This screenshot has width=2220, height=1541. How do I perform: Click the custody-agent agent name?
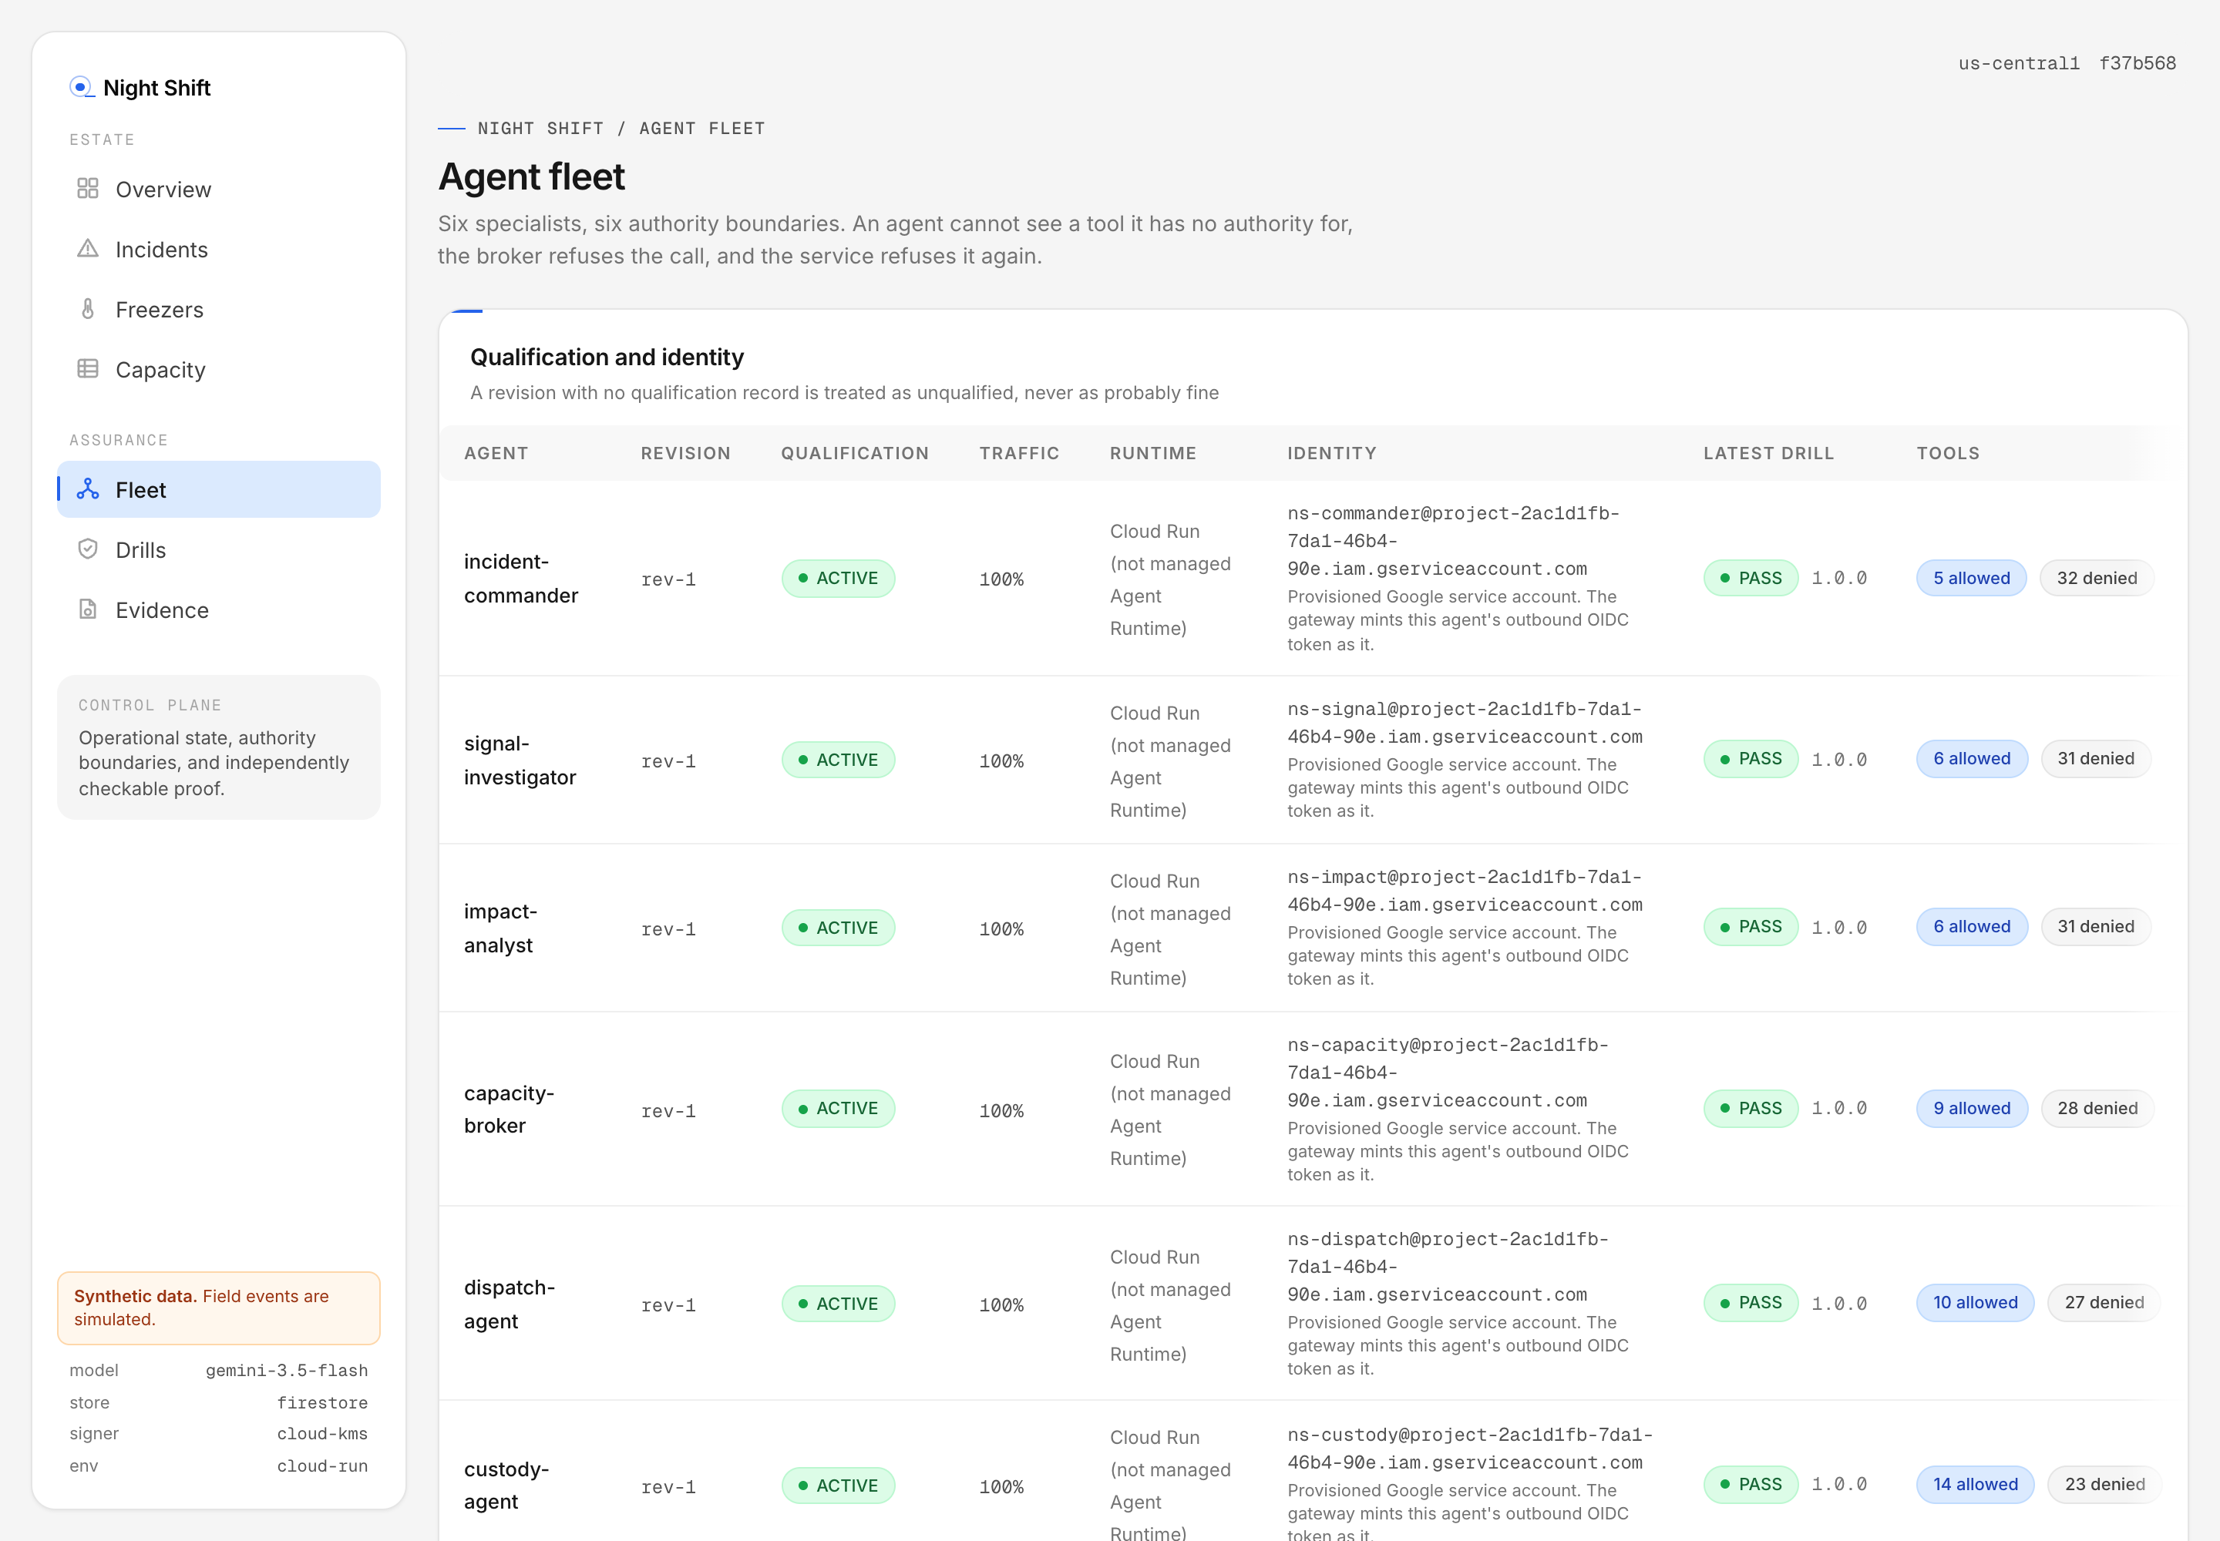pos(506,1485)
